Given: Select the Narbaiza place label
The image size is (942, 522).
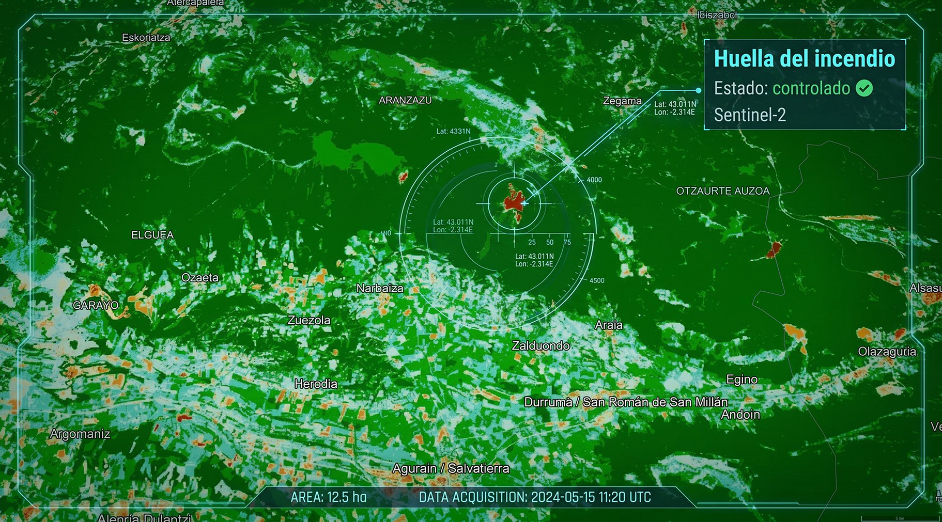Looking at the screenshot, I should point(380,288).
